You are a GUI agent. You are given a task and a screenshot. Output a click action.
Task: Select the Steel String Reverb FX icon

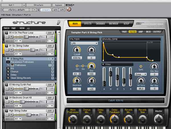8,78
